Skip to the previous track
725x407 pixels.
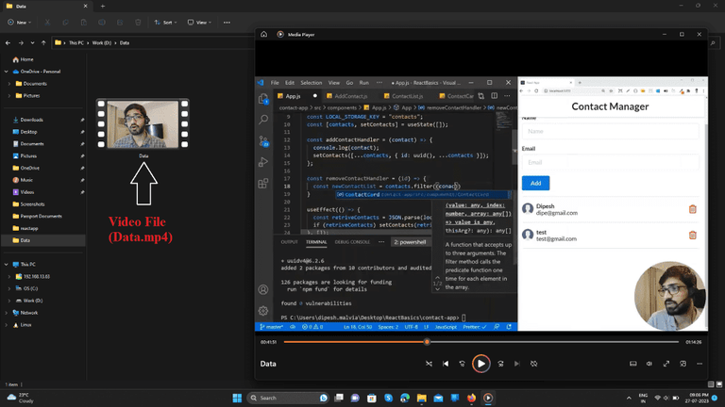(x=446, y=363)
